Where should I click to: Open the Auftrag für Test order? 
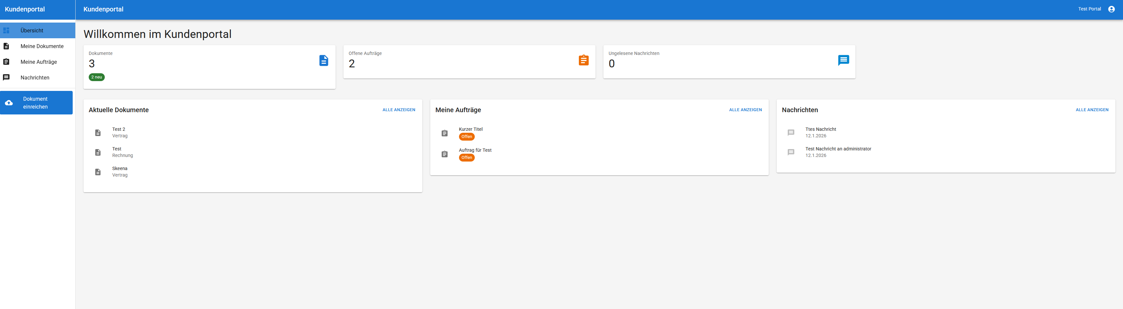tap(475, 150)
